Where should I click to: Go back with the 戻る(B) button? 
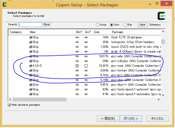108,119
